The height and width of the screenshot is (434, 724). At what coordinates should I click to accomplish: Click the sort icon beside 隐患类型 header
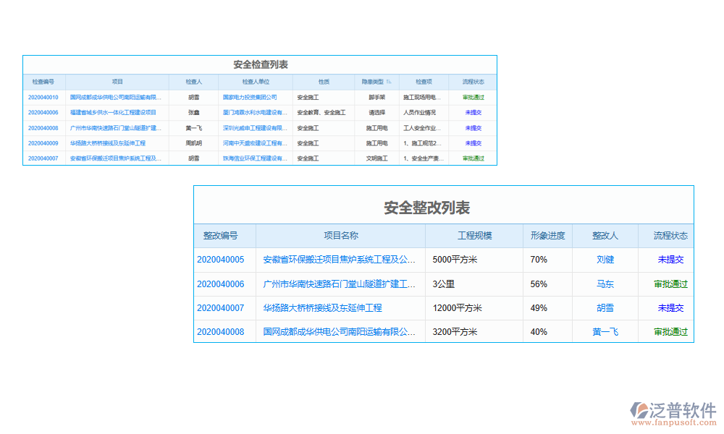coord(389,82)
